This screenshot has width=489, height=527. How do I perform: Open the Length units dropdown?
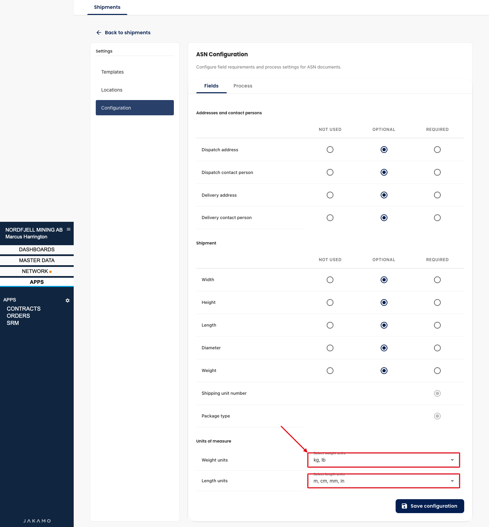coord(384,481)
